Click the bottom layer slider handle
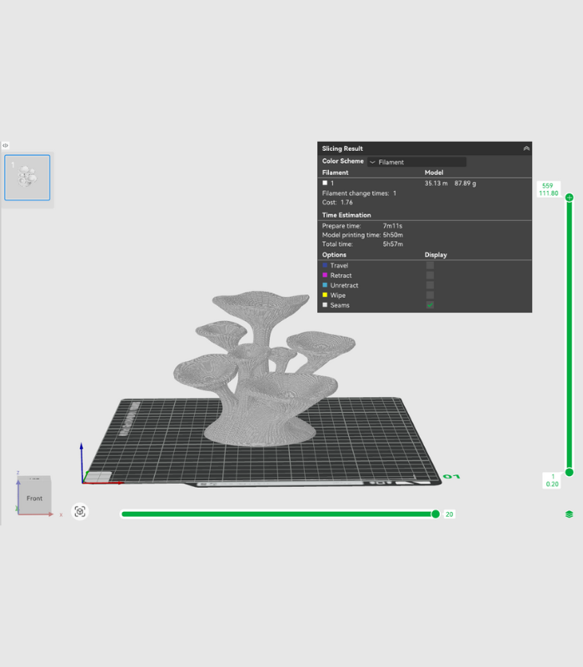Viewport: 583px width, 667px height. coord(569,472)
